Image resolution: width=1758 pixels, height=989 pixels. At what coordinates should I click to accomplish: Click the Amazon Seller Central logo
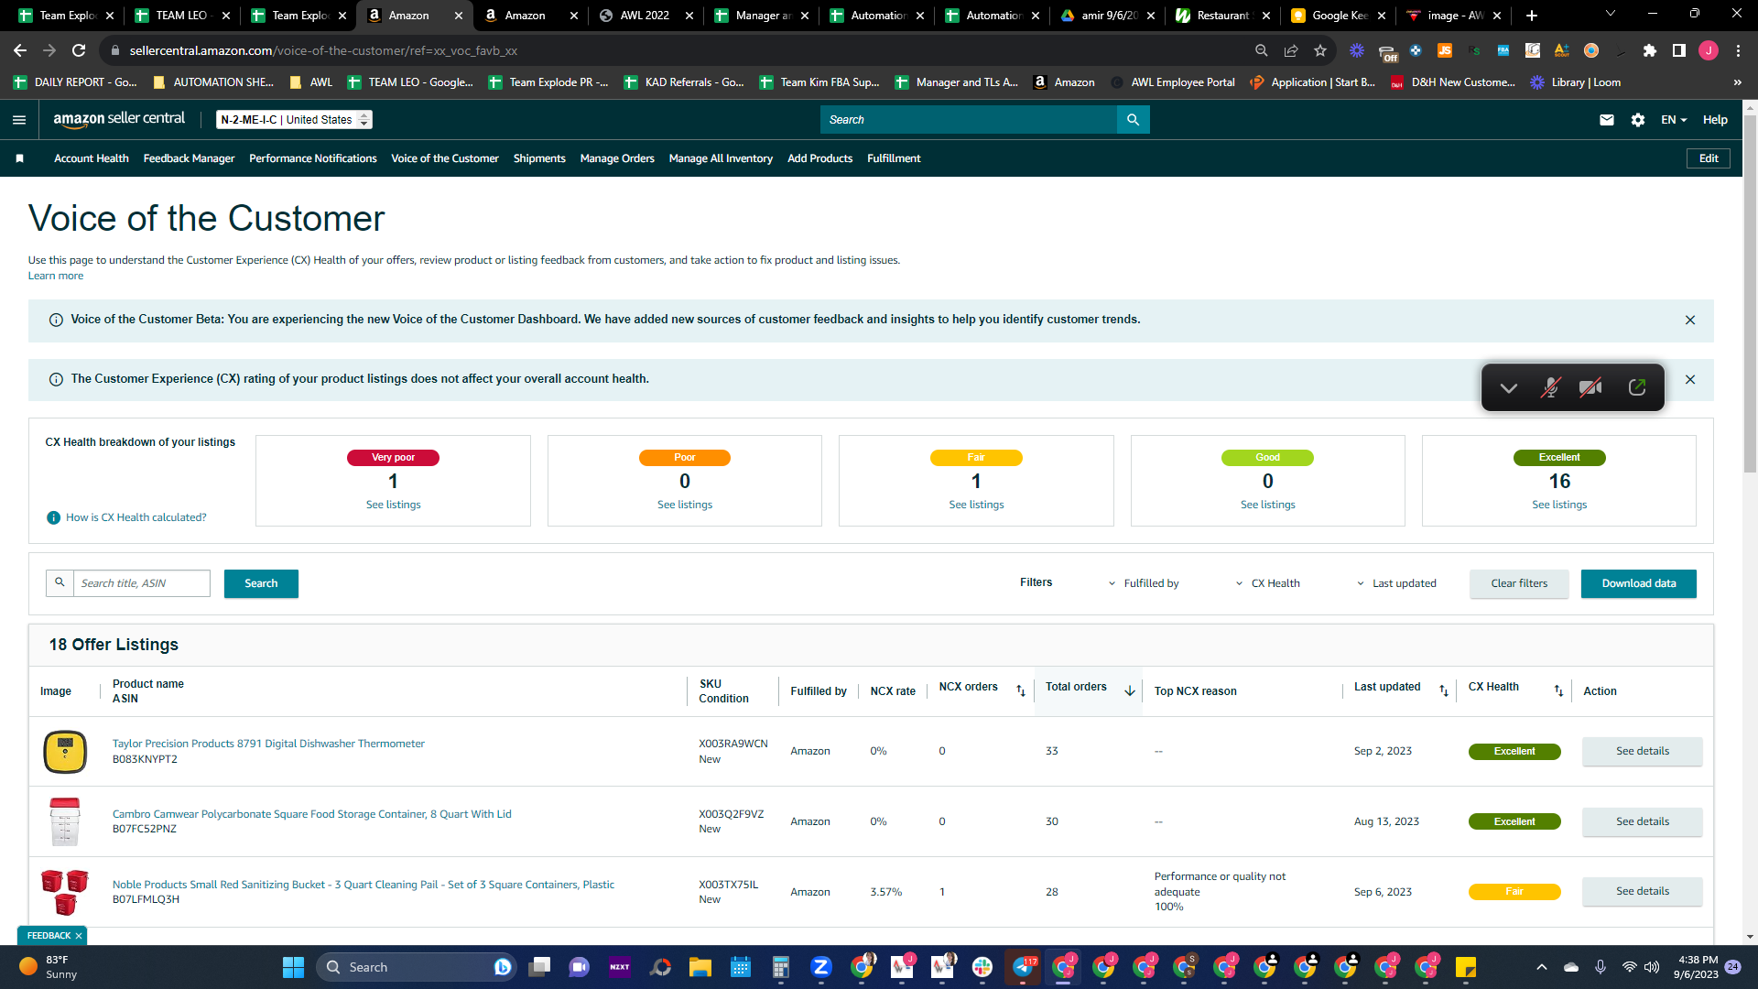[119, 119]
